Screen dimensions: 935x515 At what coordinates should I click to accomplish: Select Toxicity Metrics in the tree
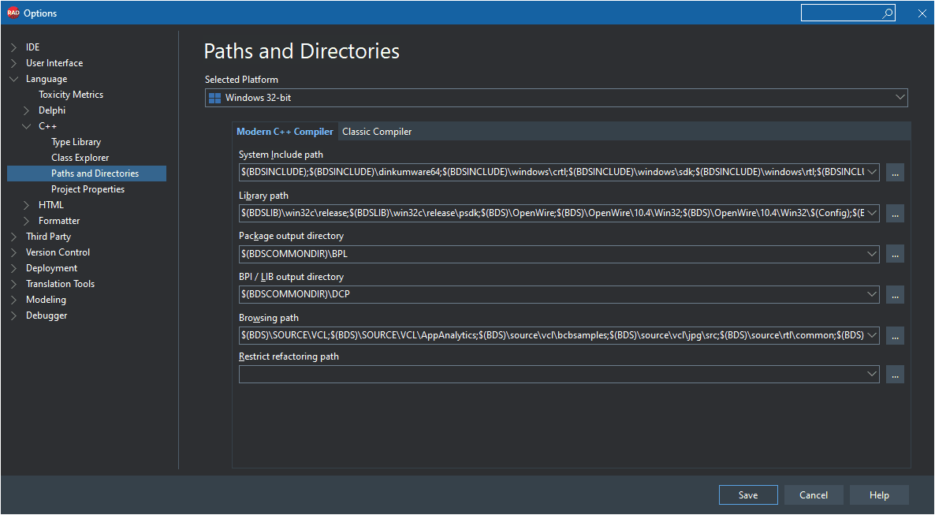tap(71, 95)
